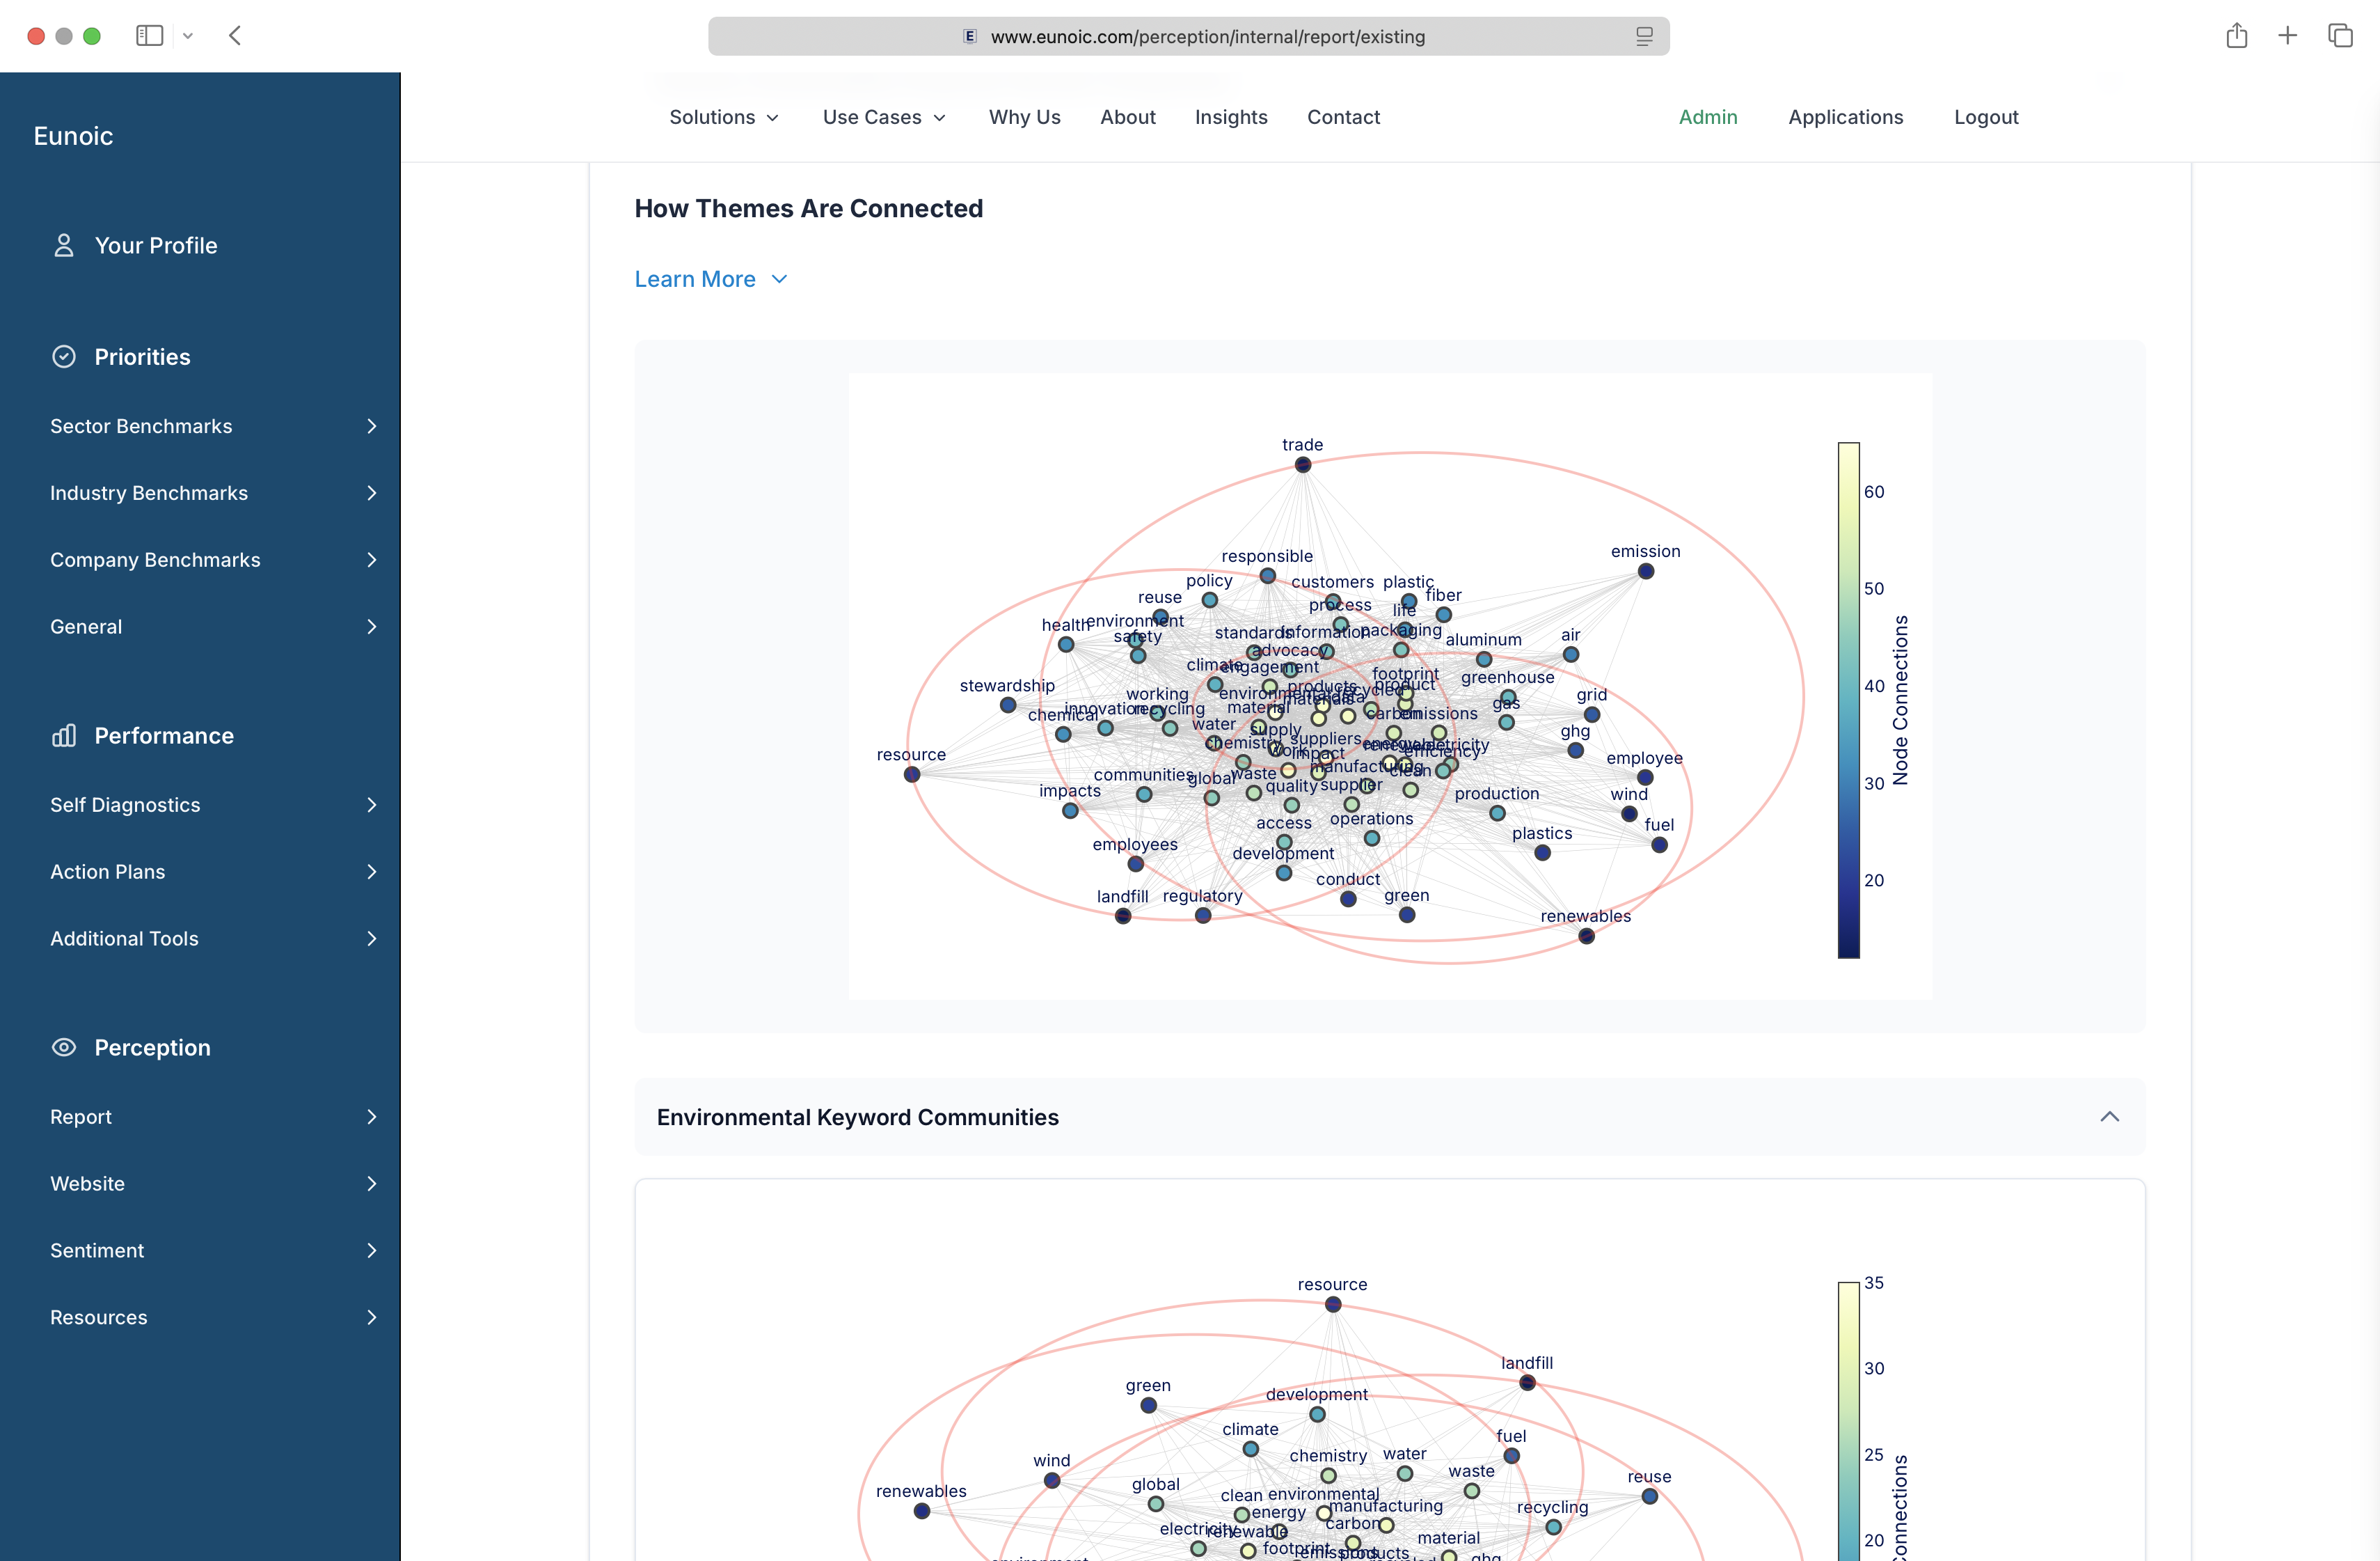Image resolution: width=2380 pixels, height=1561 pixels.
Task: Select the Performance section heading
Action: (x=164, y=735)
